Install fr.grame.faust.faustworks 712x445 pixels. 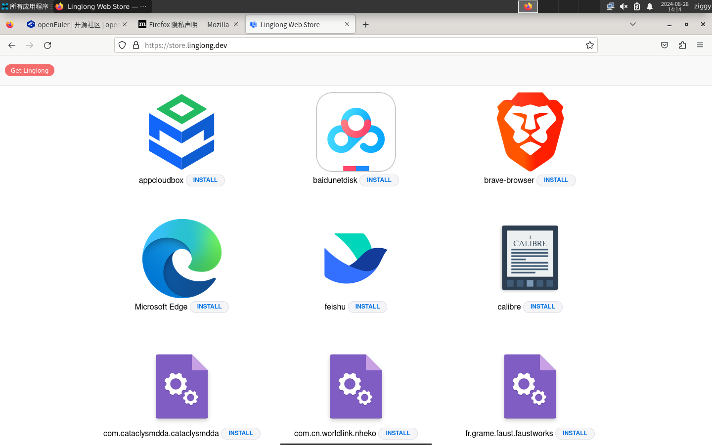575,434
